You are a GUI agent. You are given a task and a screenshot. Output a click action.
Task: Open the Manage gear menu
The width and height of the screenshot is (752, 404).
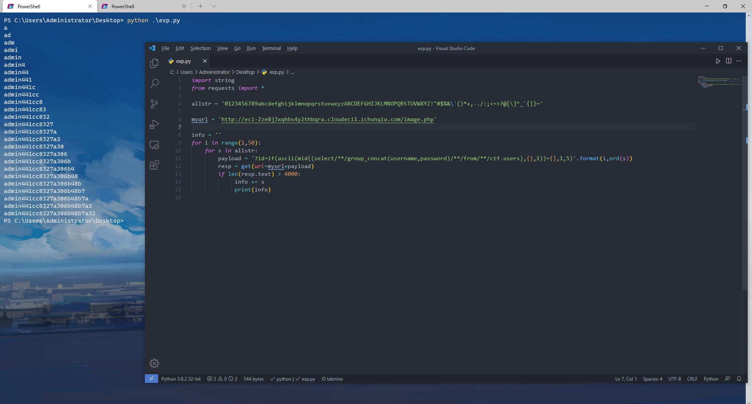(x=154, y=363)
